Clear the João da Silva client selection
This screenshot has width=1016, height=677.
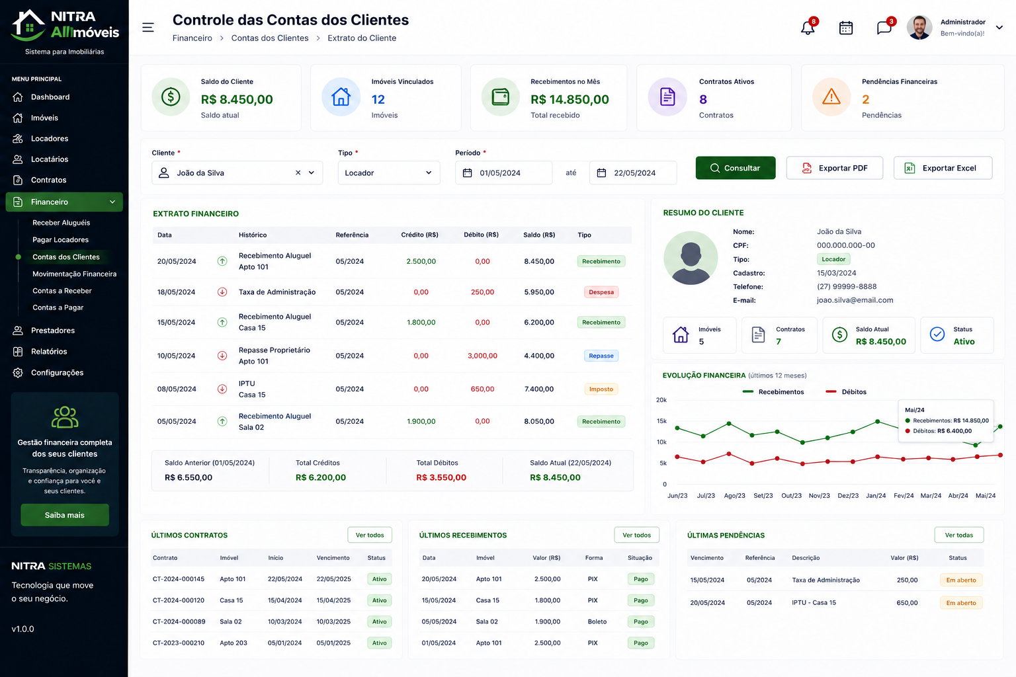298,173
